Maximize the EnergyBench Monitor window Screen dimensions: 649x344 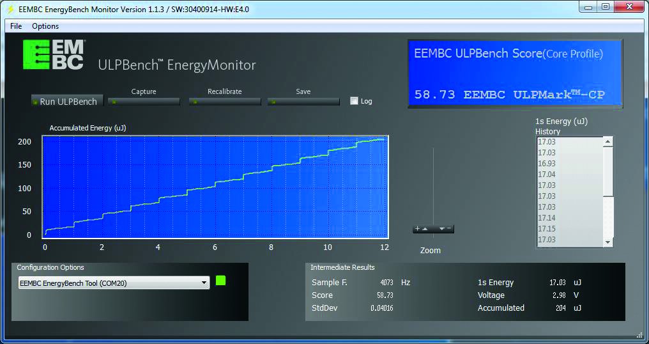click(x=605, y=7)
